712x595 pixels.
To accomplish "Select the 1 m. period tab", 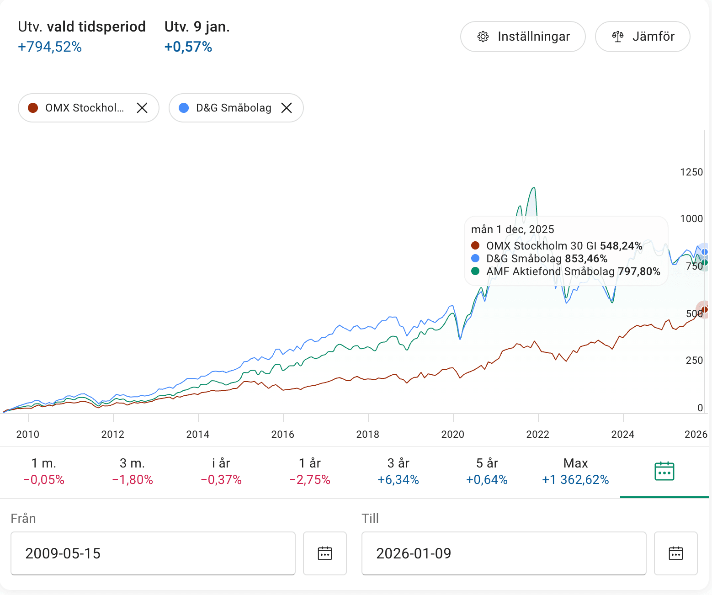I will click(x=44, y=471).
